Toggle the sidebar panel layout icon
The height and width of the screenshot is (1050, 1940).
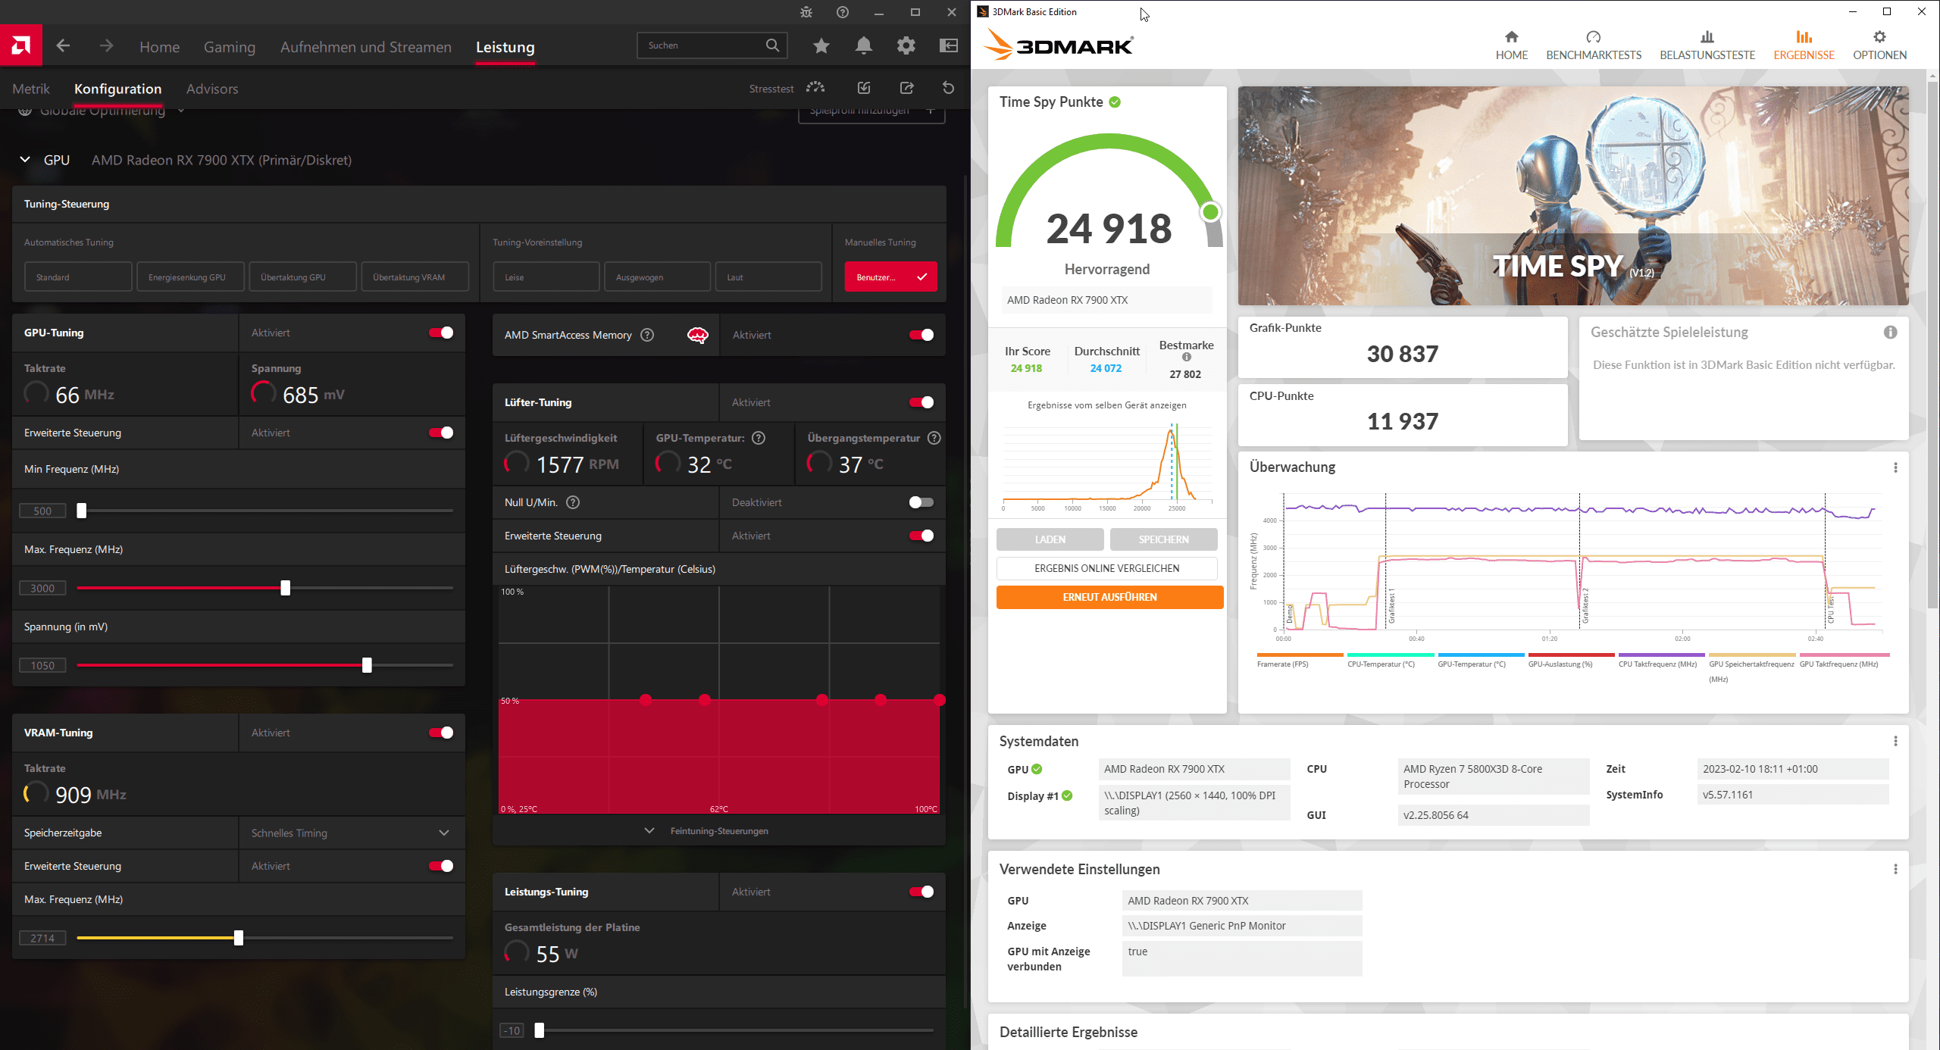pos(949,45)
